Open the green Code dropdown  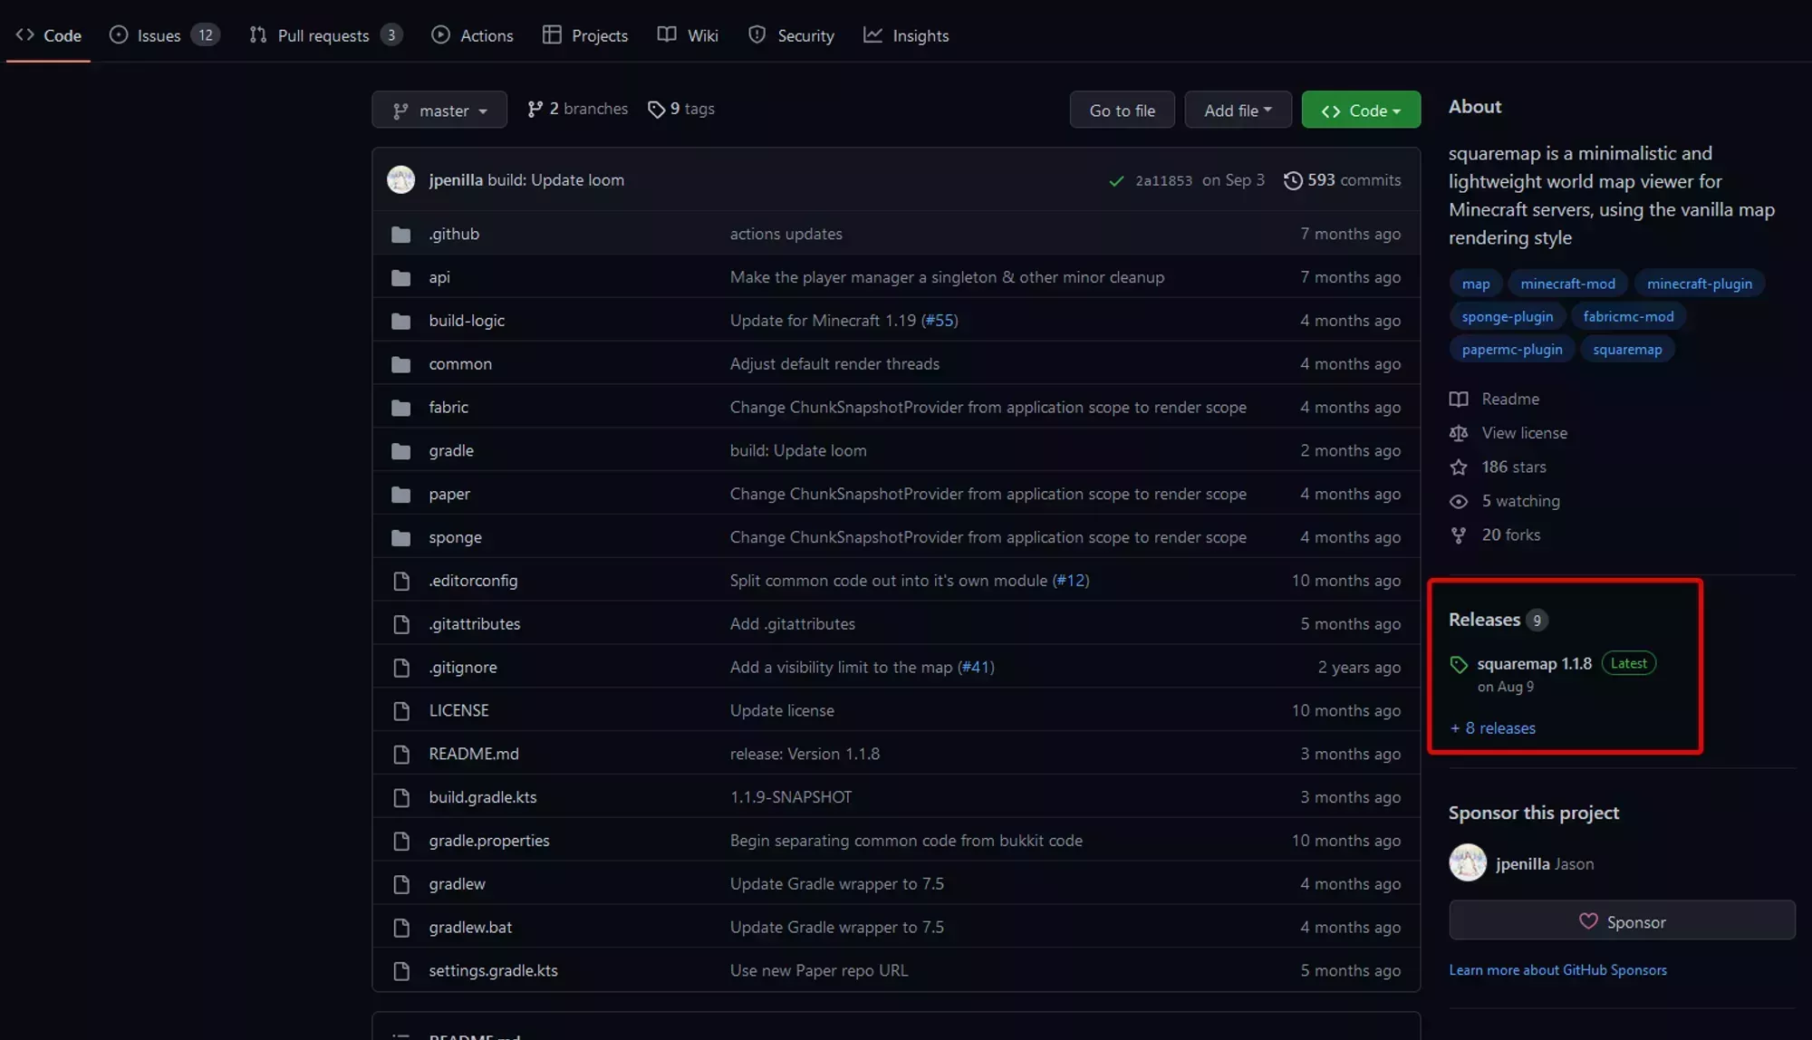click(x=1360, y=110)
